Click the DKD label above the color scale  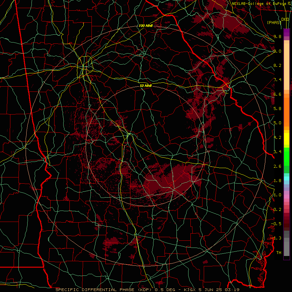285,19
